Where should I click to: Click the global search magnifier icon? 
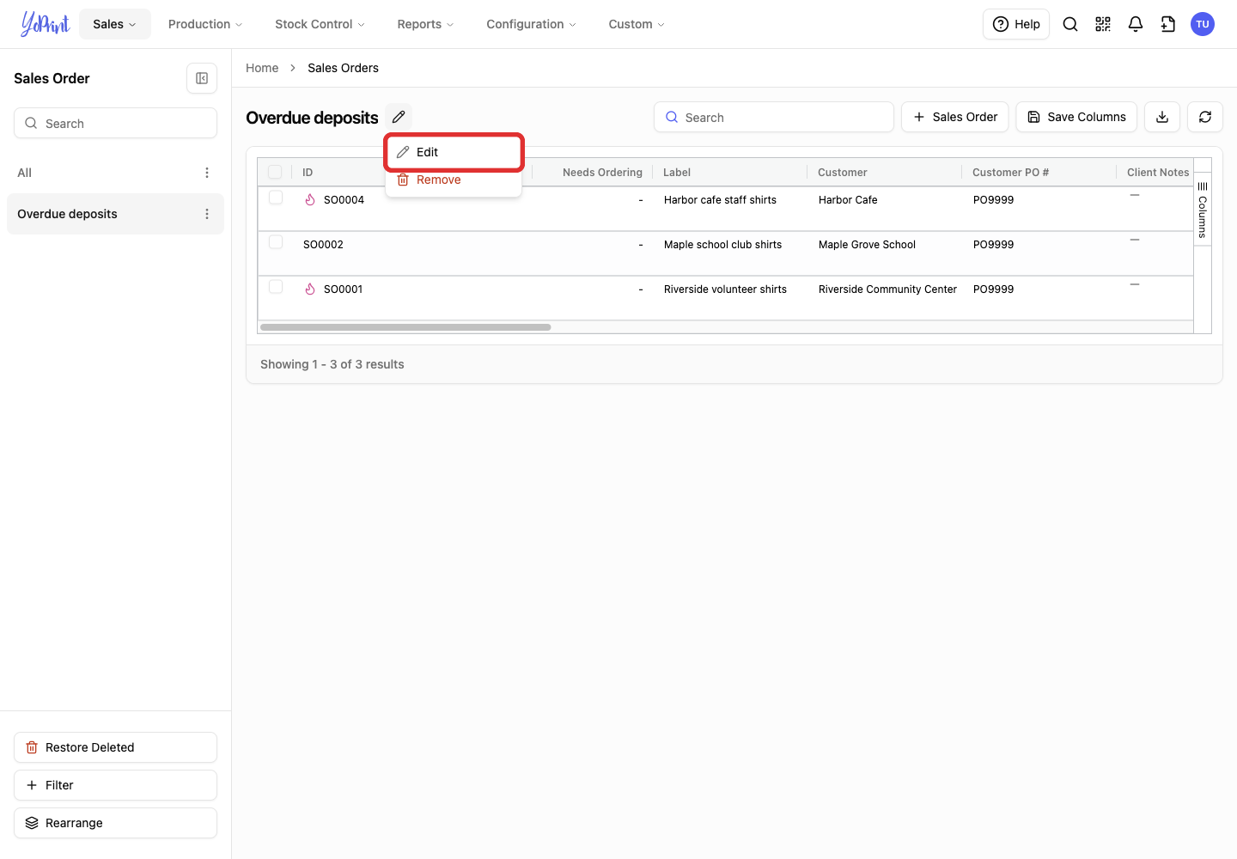tap(1070, 24)
